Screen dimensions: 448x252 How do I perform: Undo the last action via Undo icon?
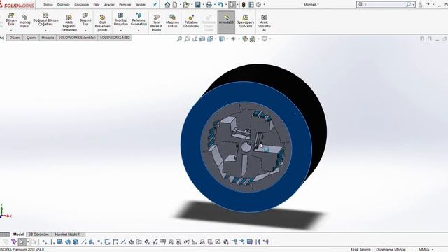[220, 5]
